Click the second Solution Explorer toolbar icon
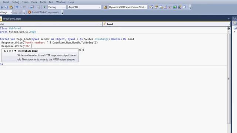 [235, 28]
